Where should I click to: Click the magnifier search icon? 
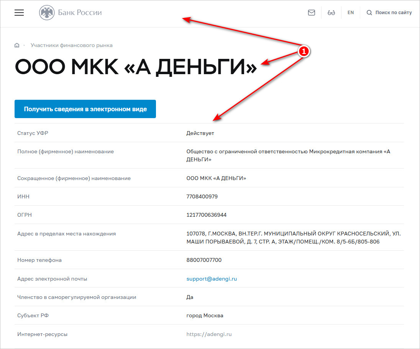point(369,13)
